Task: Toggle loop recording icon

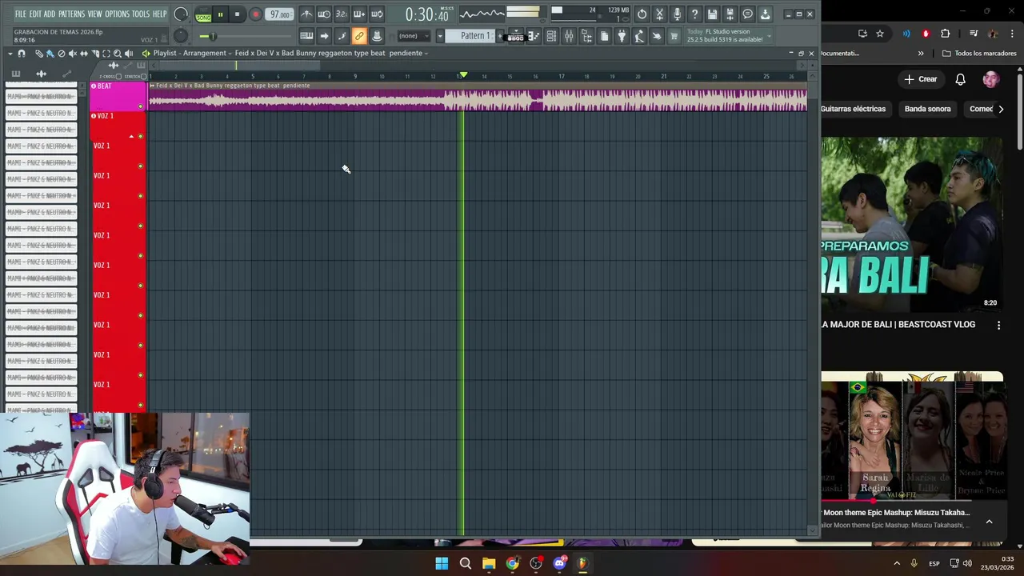Action: (377, 14)
